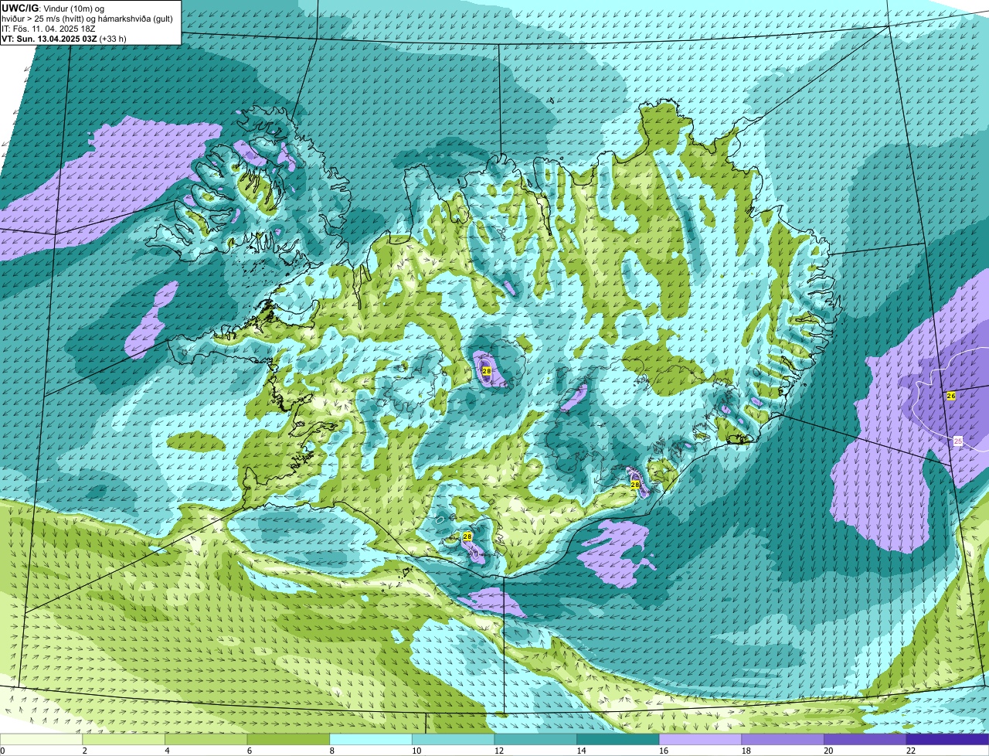Screen dimensions: 989x756
Task: Click the "12" value on the legend scale
Action: [499, 751]
